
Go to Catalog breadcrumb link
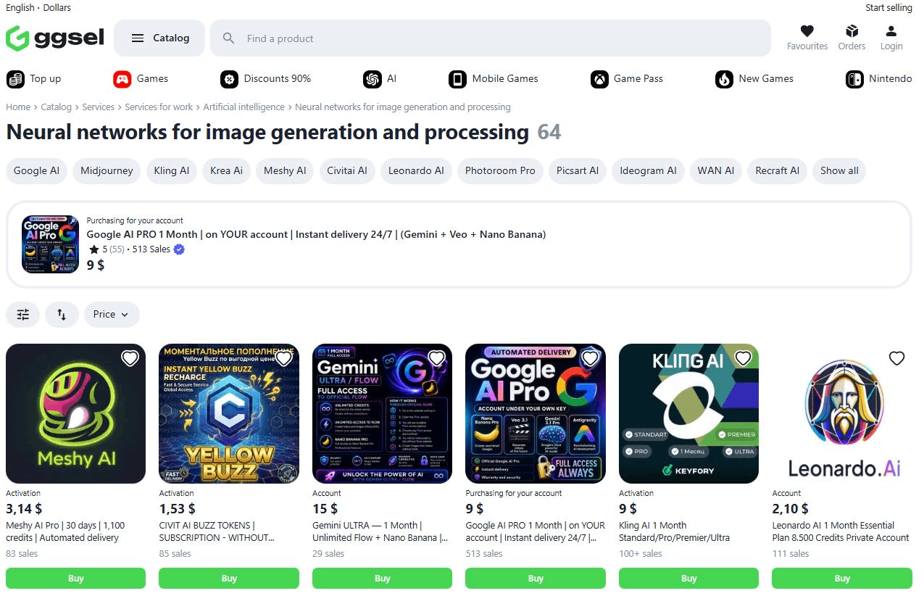click(56, 107)
